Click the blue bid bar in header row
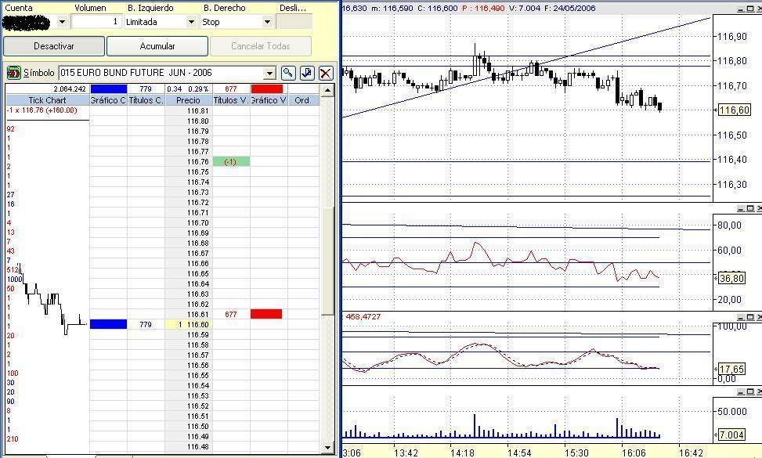Image resolution: width=762 pixels, height=458 pixels. click(x=109, y=89)
